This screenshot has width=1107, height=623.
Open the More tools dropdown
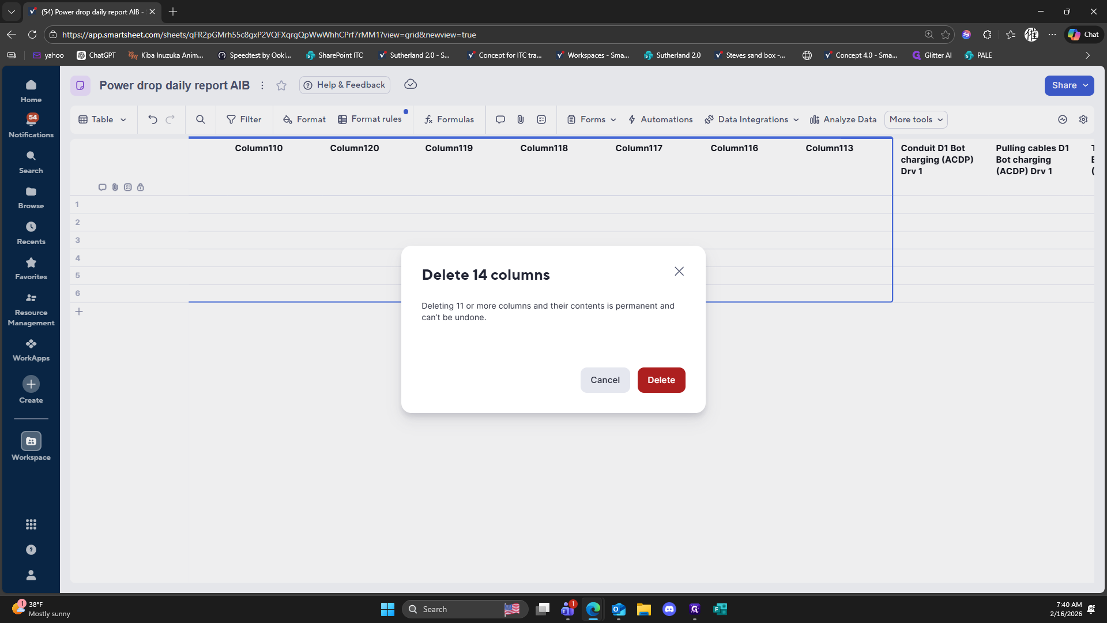point(916,119)
